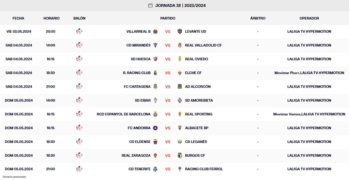Click the FC Andorra club crest
Image resolution: width=349 pixels, height=180 pixels.
point(155,128)
